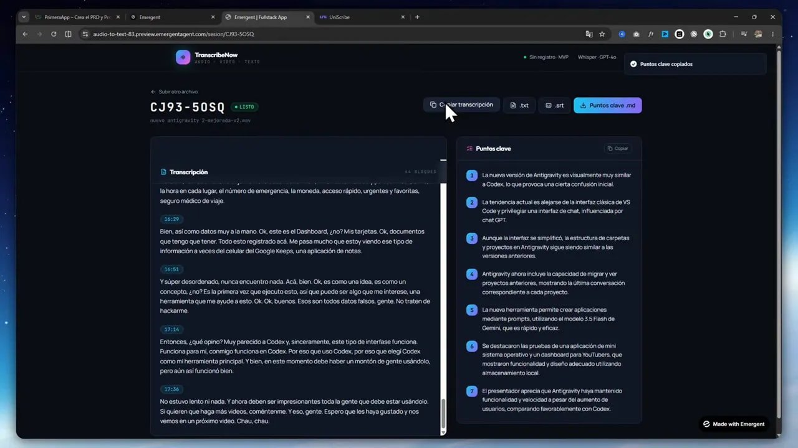This screenshot has width=798, height=448.
Task: Click the blue play-arrow extension icon
Action: (x=665, y=34)
